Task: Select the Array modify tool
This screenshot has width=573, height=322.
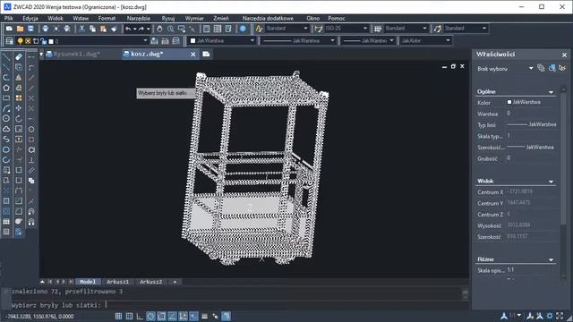Action: [x=19, y=97]
